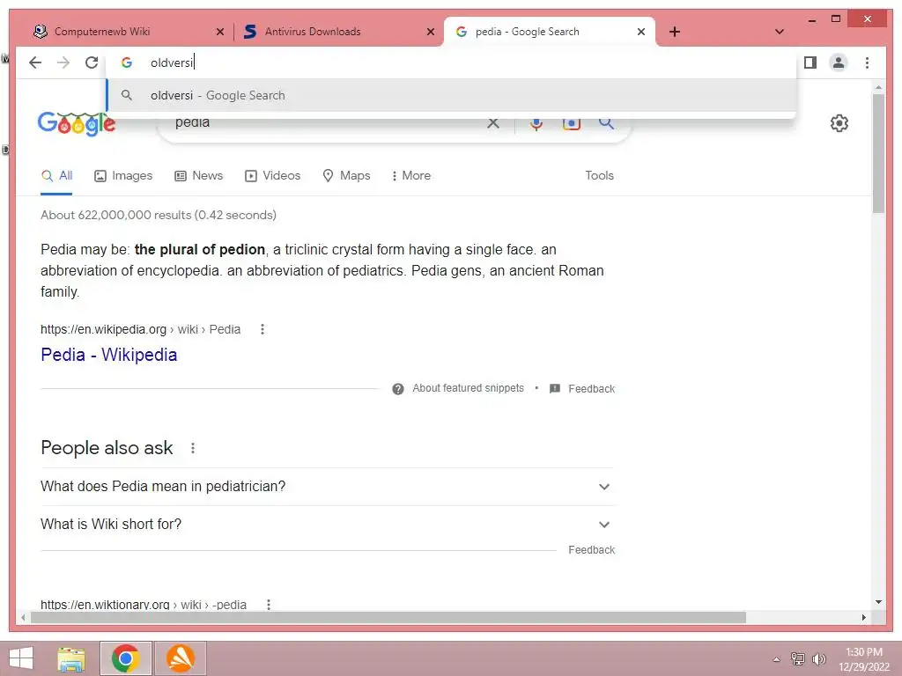Image resolution: width=902 pixels, height=676 pixels.
Task: Click the en.wikipedia.org wiki Pedia URL
Action: click(140, 329)
